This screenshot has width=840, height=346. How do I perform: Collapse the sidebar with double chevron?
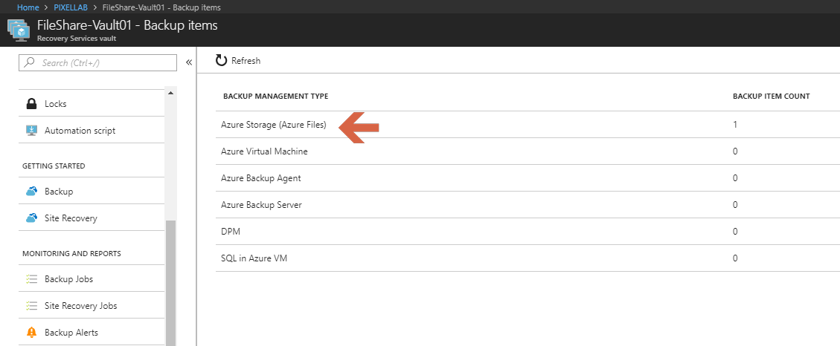click(189, 63)
